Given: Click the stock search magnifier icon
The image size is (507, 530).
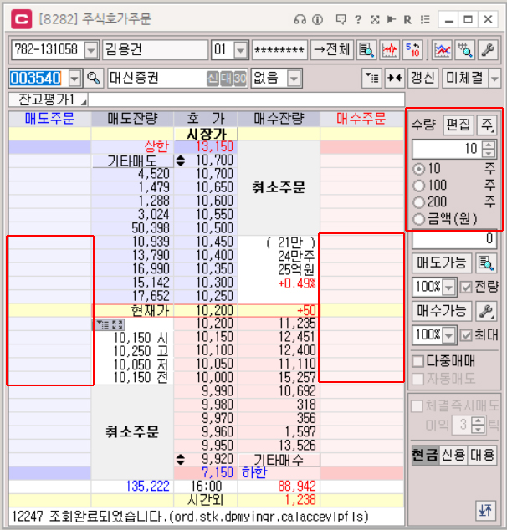Looking at the screenshot, I should [94, 79].
